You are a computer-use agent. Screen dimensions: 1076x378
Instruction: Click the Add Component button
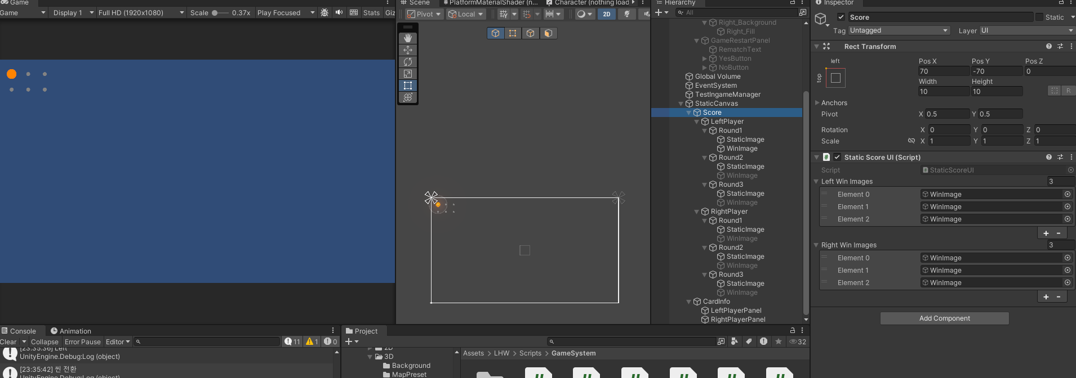(945, 318)
